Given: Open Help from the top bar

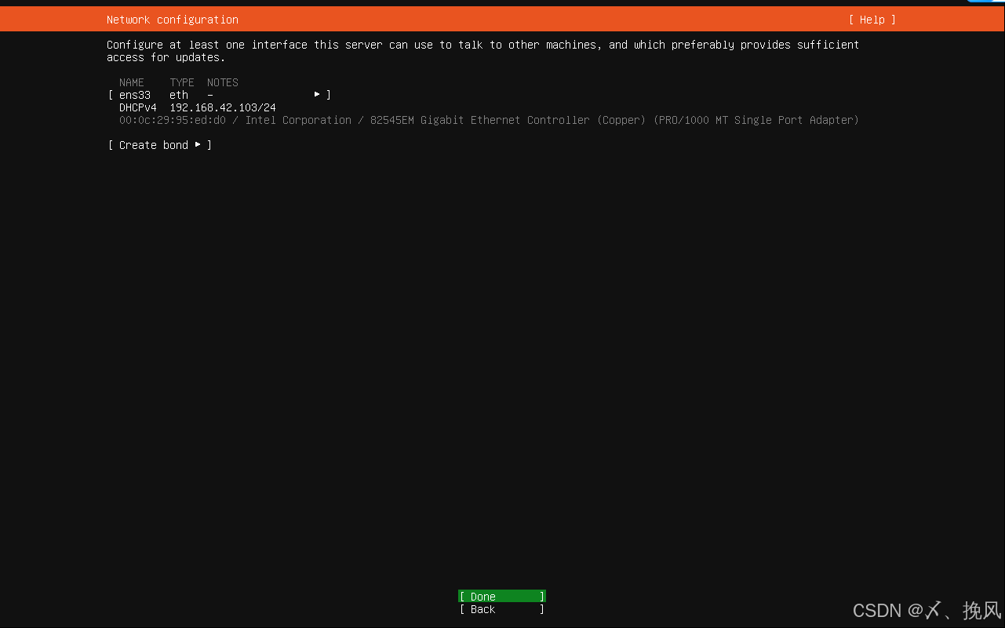Looking at the screenshot, I should coord(872,19).
